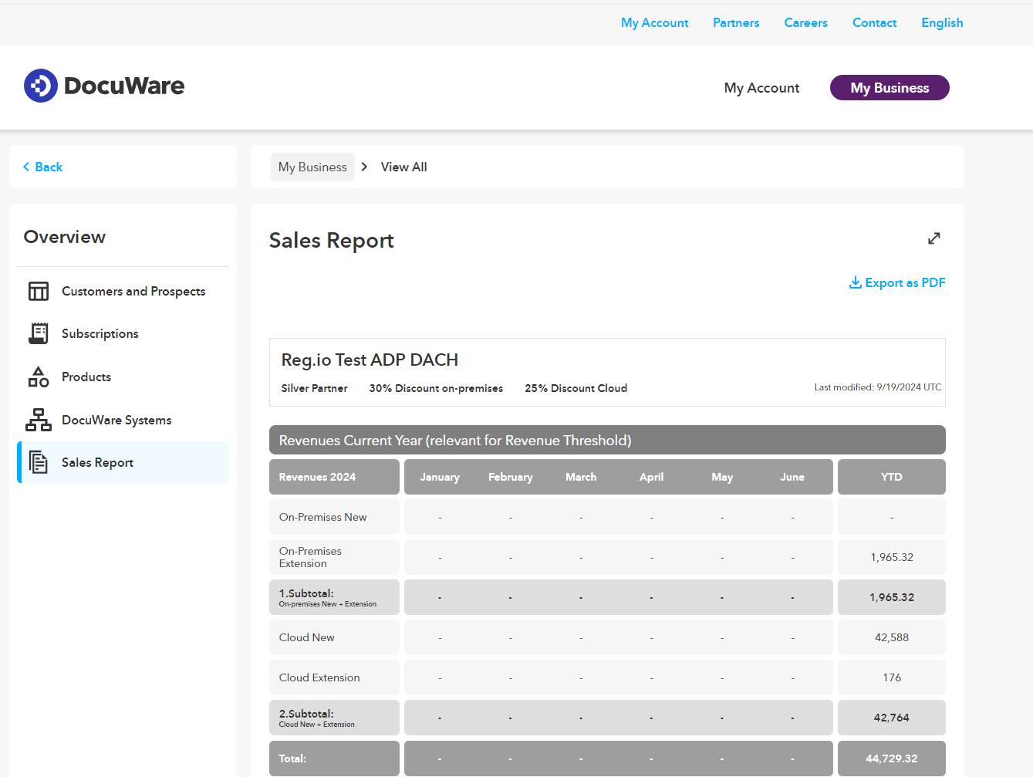Click My Business breadcrumb button
This screenshot has height=777, width=1033.
(312, 167)
